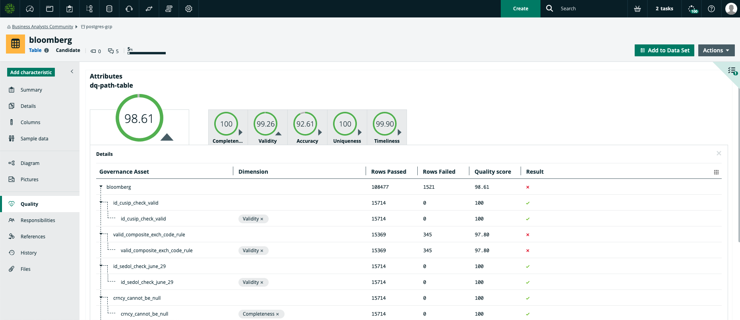This screenshot has height=320, width=740.
Task: Open the Pictures sidebar tab
Action: click(40, 180)
